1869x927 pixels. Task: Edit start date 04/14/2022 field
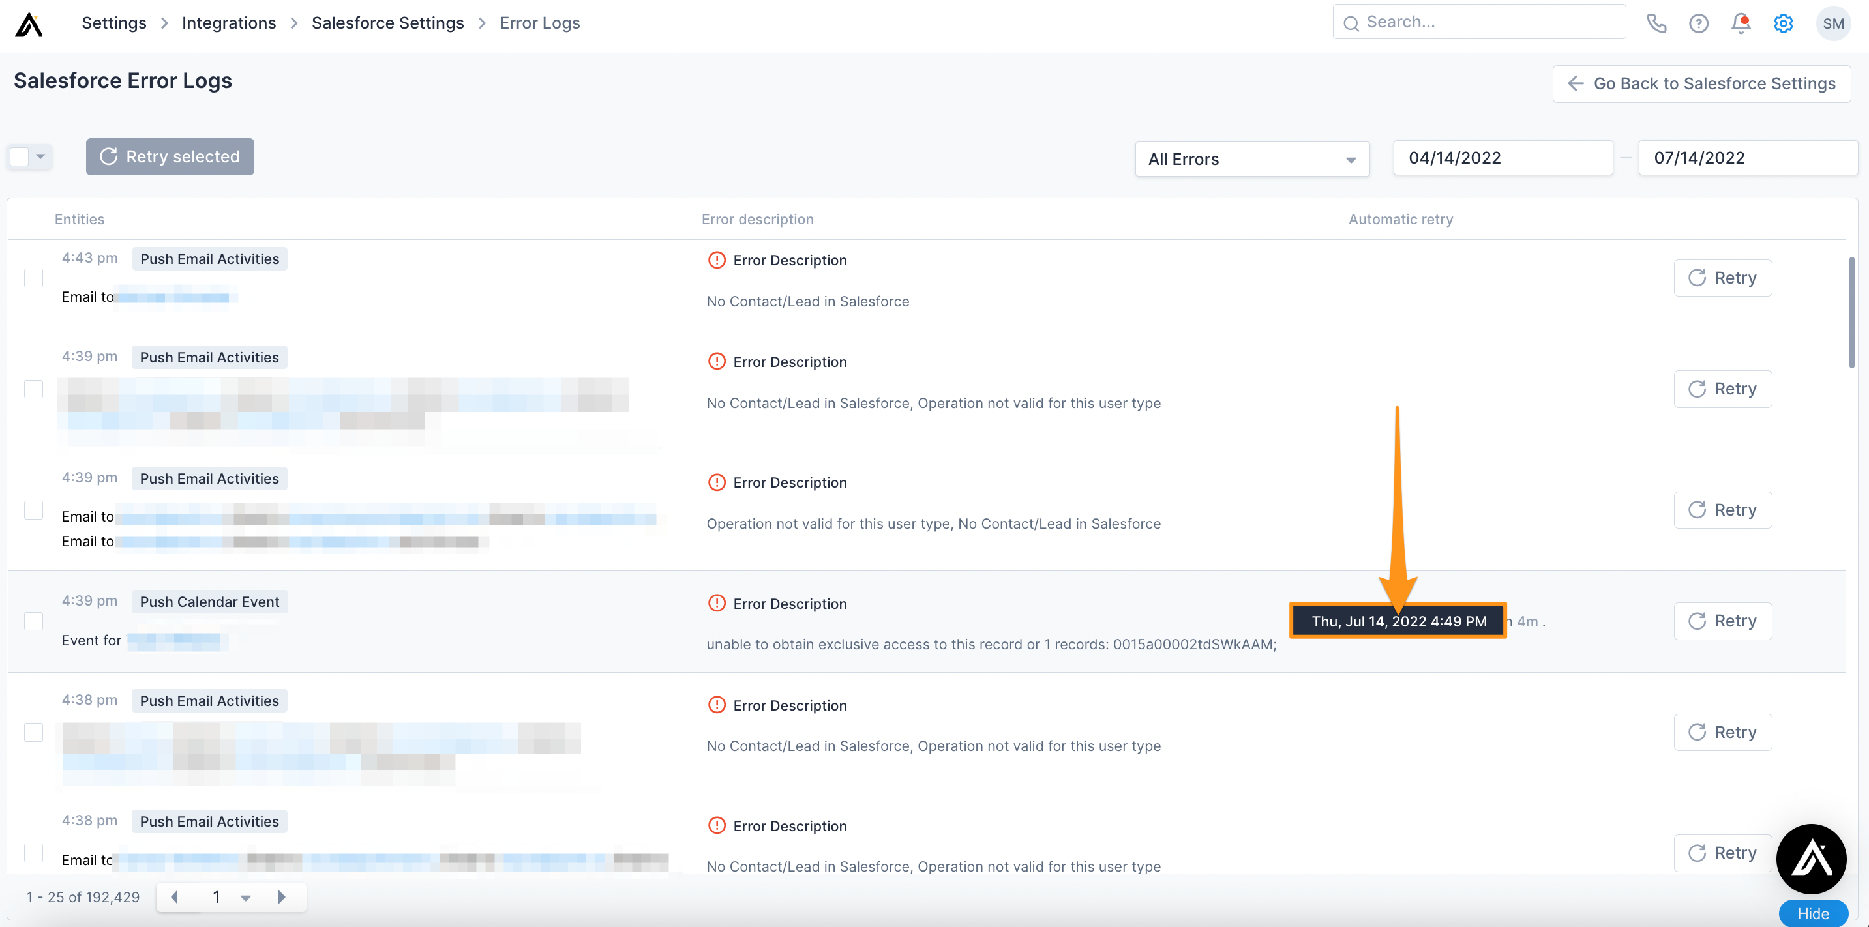[1503, 157]
